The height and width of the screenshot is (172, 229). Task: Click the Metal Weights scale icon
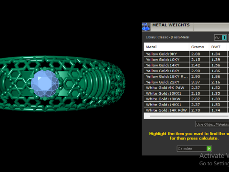point(146,27)
